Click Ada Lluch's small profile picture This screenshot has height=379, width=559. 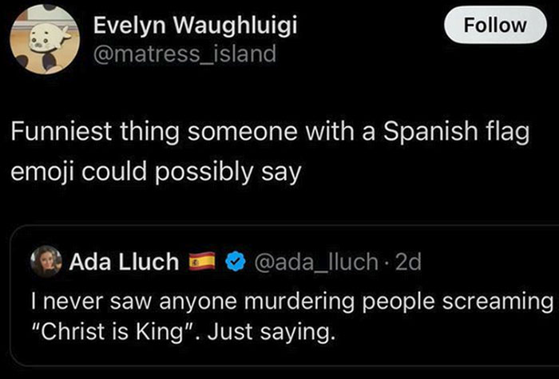pos(46,261)
